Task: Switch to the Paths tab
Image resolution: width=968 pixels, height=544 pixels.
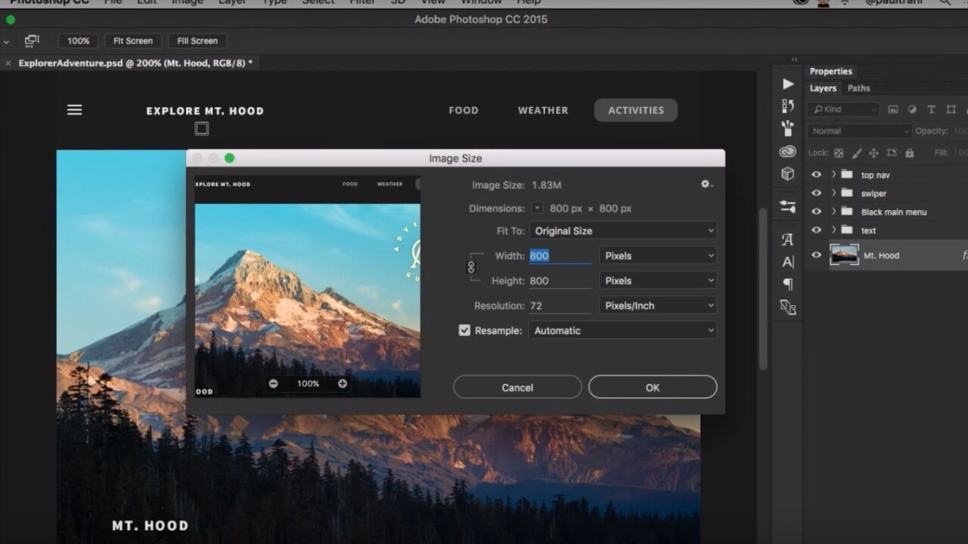Action: (858, 88)
